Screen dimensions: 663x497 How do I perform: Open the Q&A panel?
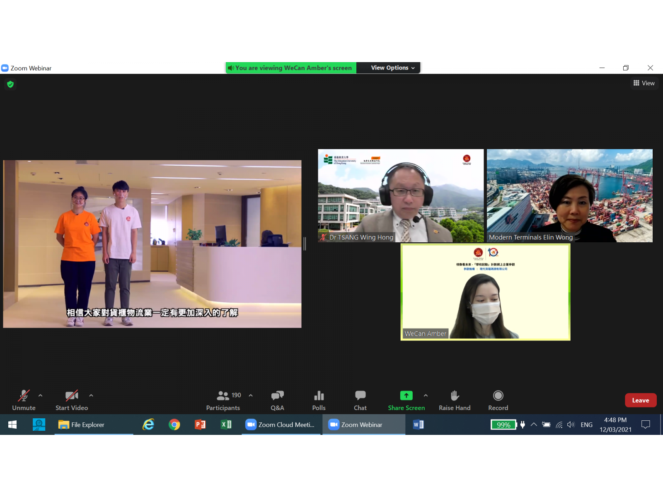point(277,400)
